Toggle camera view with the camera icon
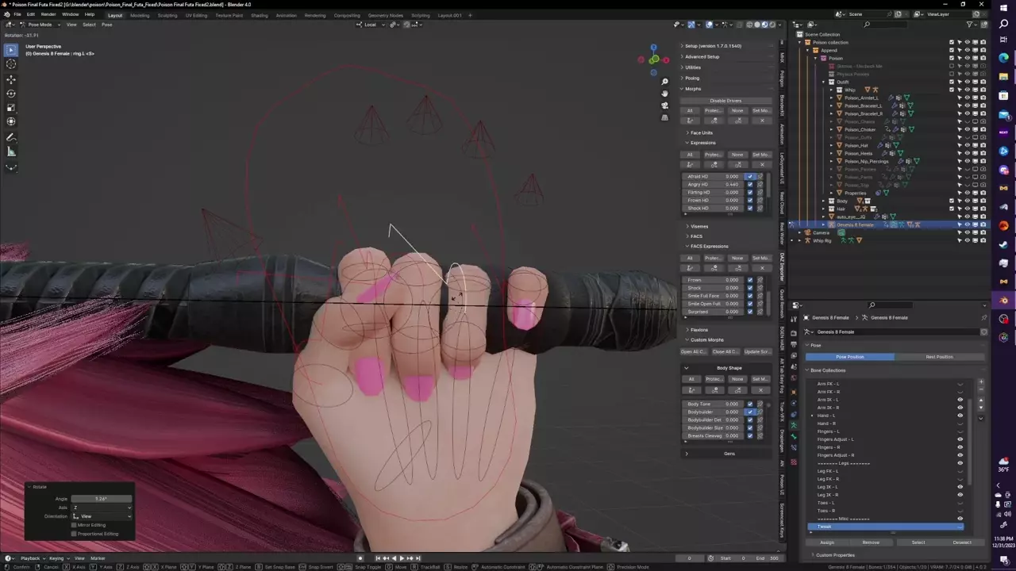The width and height of the screenshot is (1016, 571). click(664, 105)
